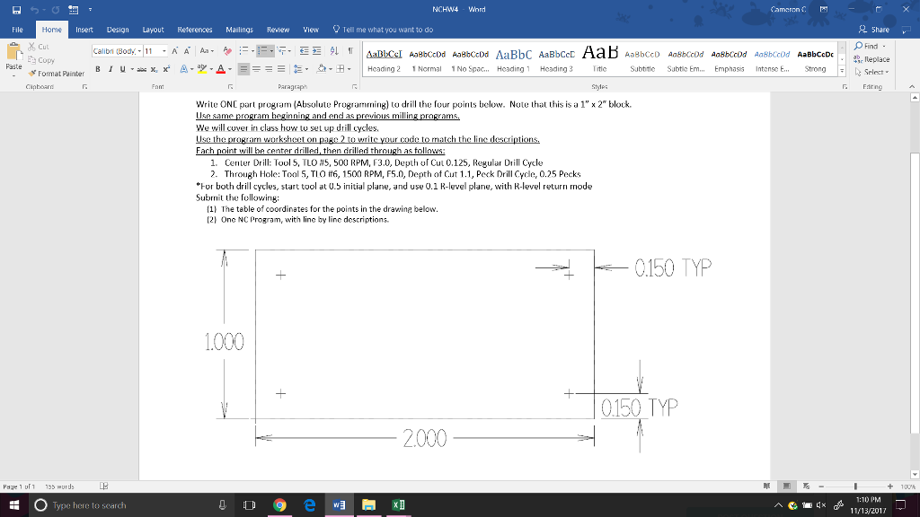The width and height of the screenshot is (920, 517).
Task: Toggle bold formatting
Action: pyautogui.click(x=98, y=69)
